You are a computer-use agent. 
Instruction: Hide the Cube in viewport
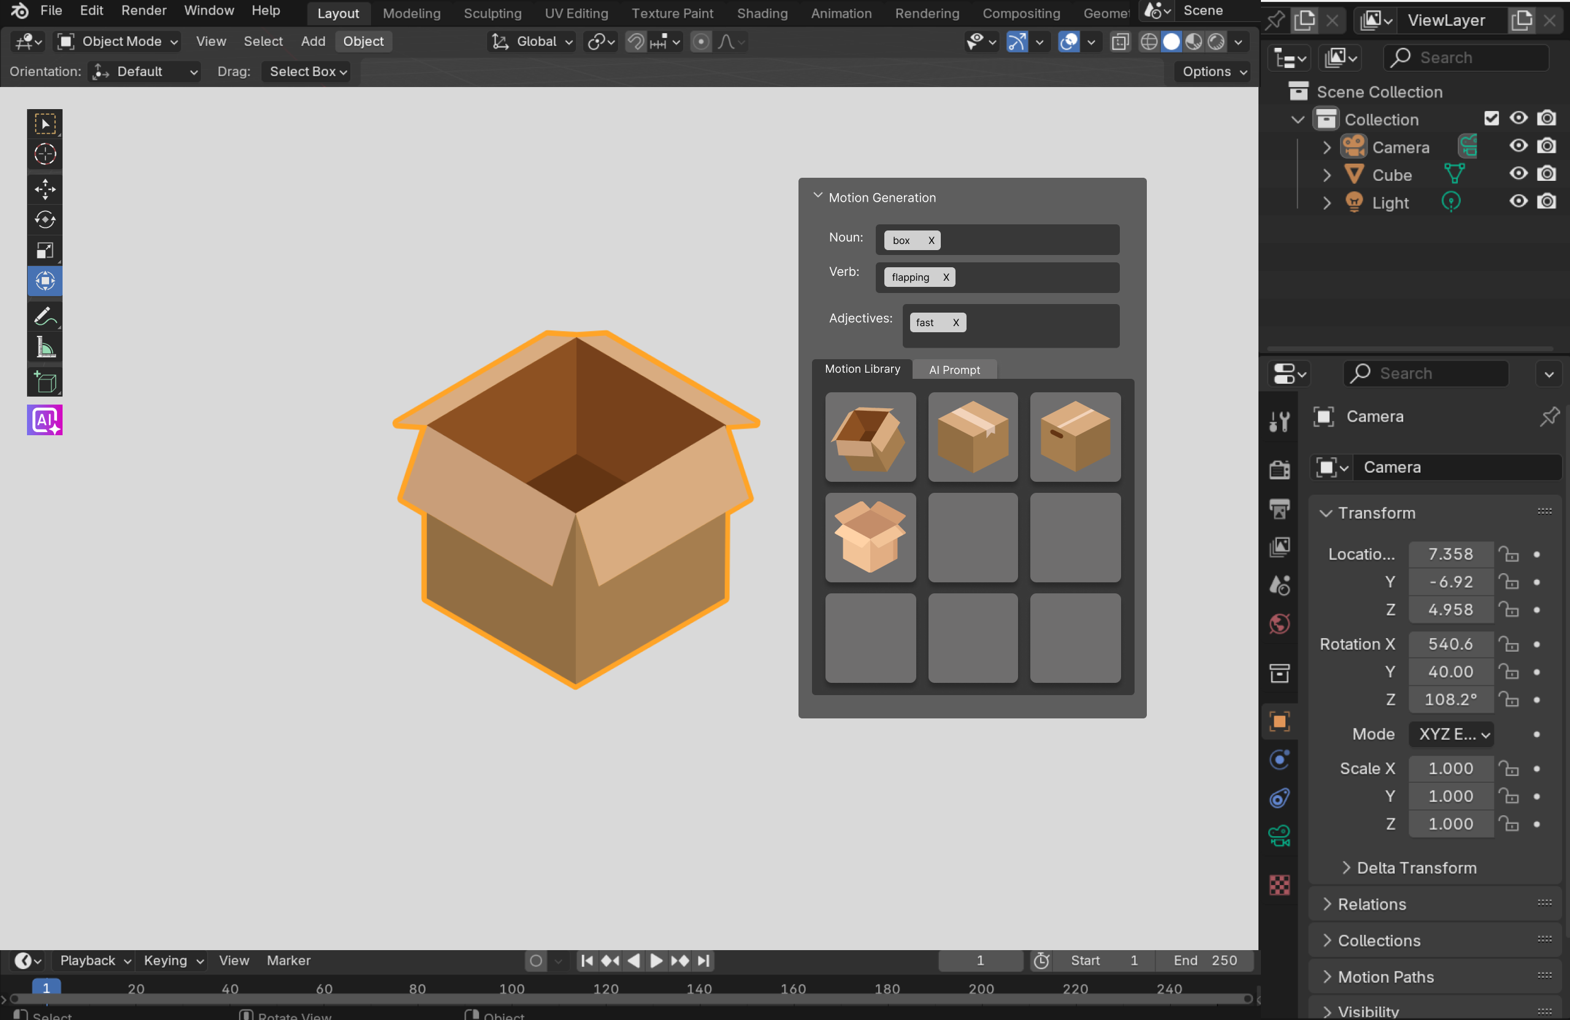coord(1518,174)
